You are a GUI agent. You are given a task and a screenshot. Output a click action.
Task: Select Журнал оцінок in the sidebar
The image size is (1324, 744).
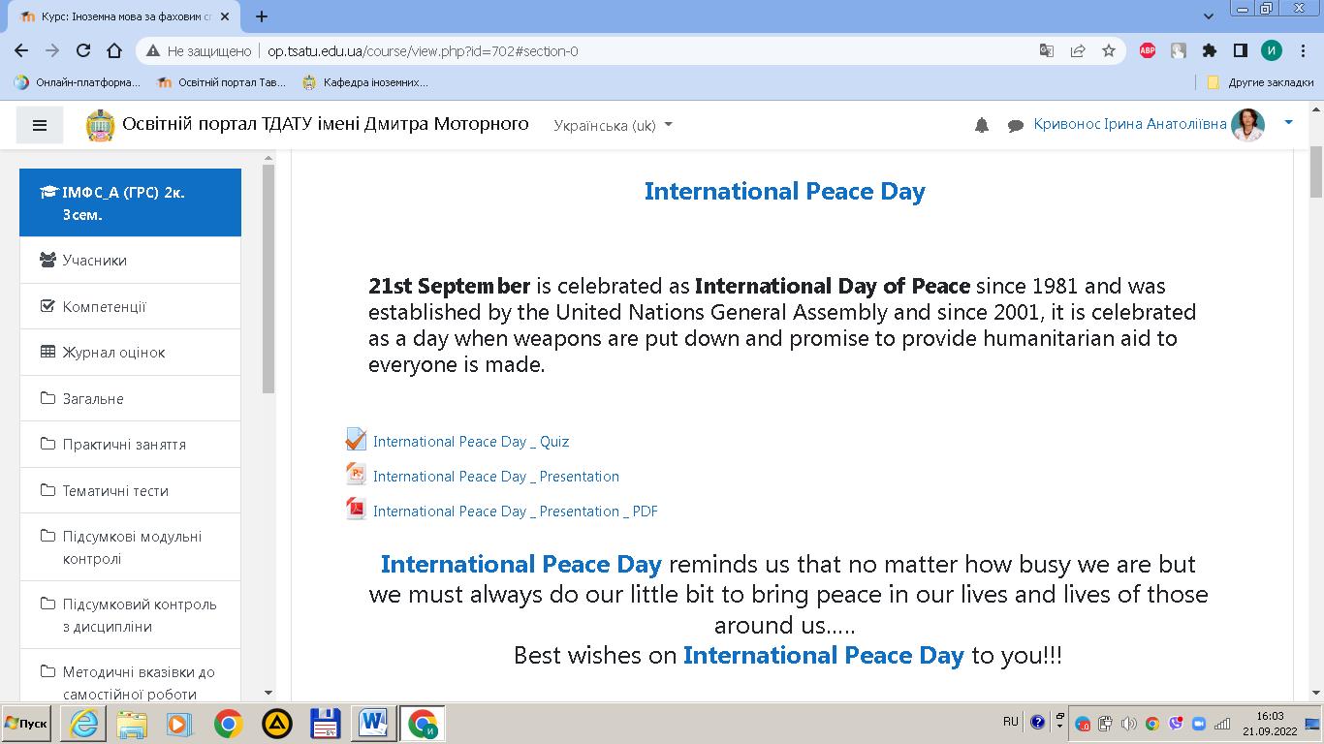pyautogui.click(x=113, y=353)
